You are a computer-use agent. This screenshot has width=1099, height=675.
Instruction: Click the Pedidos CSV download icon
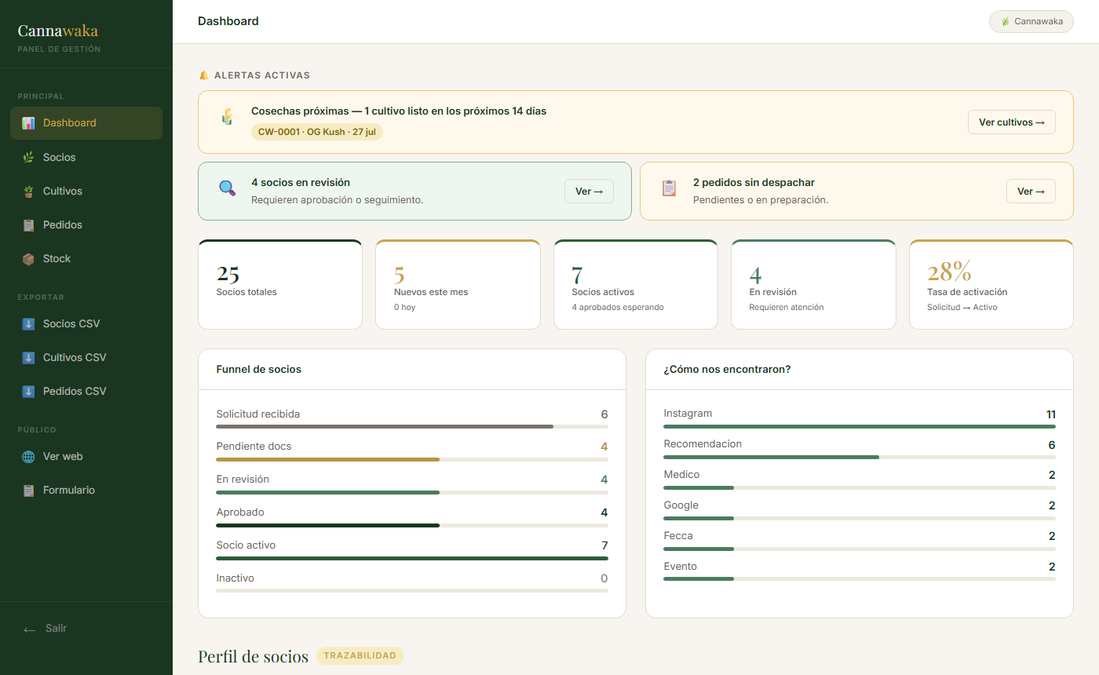(28, 392)
